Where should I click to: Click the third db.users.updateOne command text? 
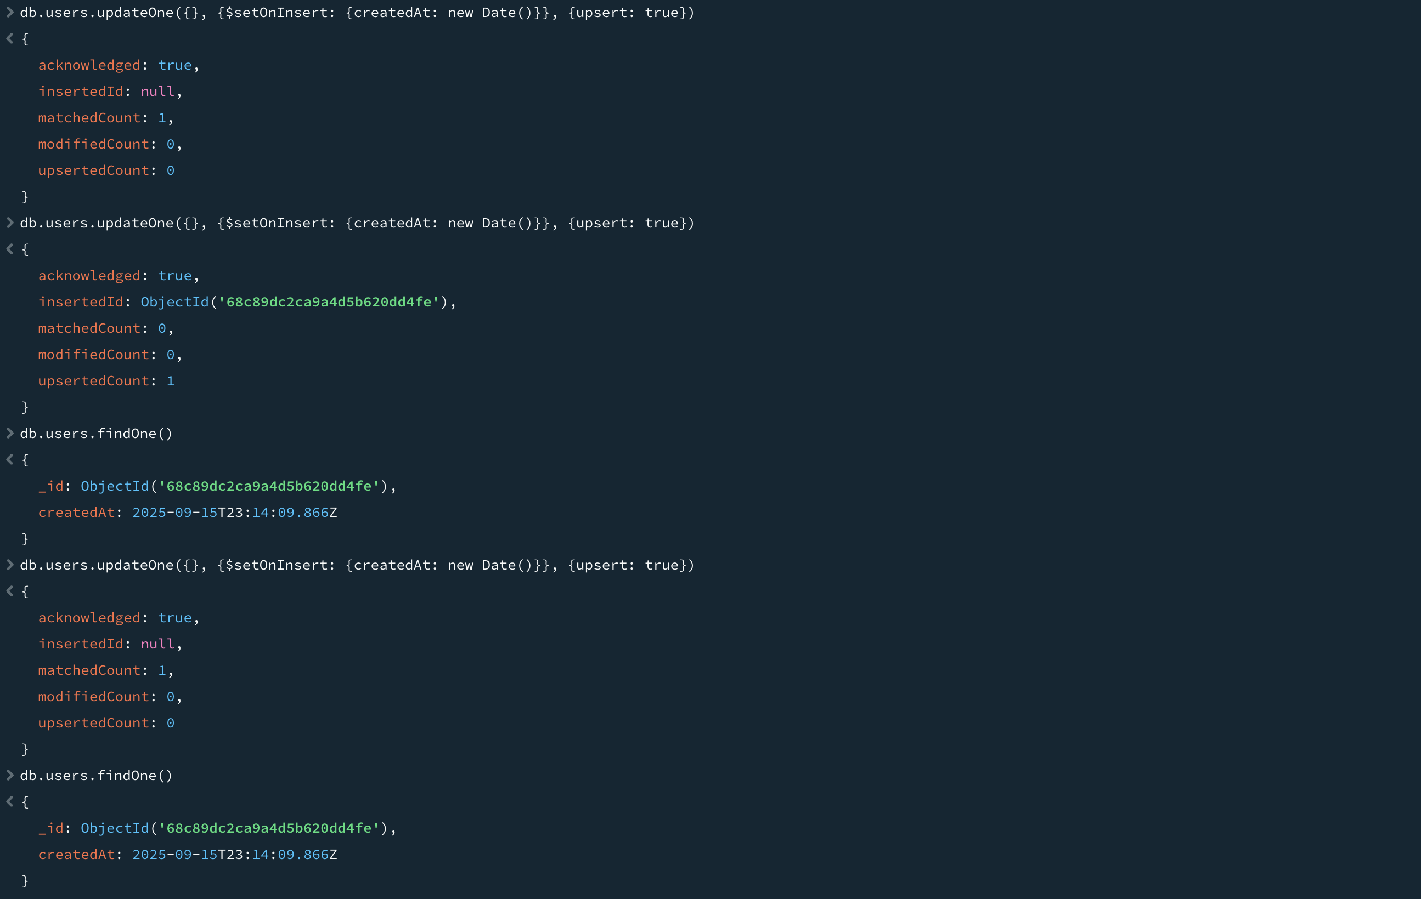click(357, 565)
